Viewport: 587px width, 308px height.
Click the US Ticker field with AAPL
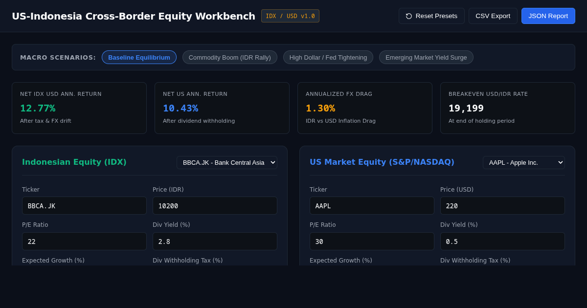(372, 206)
